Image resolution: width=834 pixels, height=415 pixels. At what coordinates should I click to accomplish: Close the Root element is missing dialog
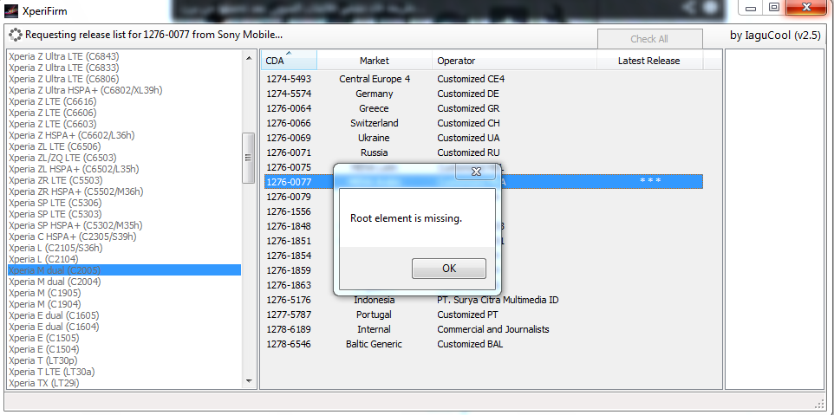click(476, 172)
